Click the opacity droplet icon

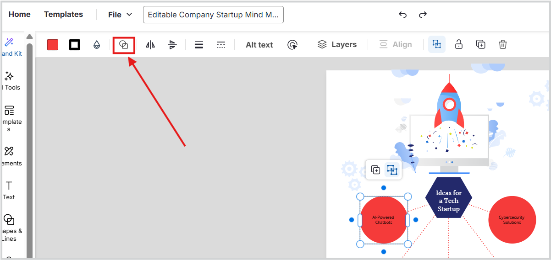coord(97,45)
